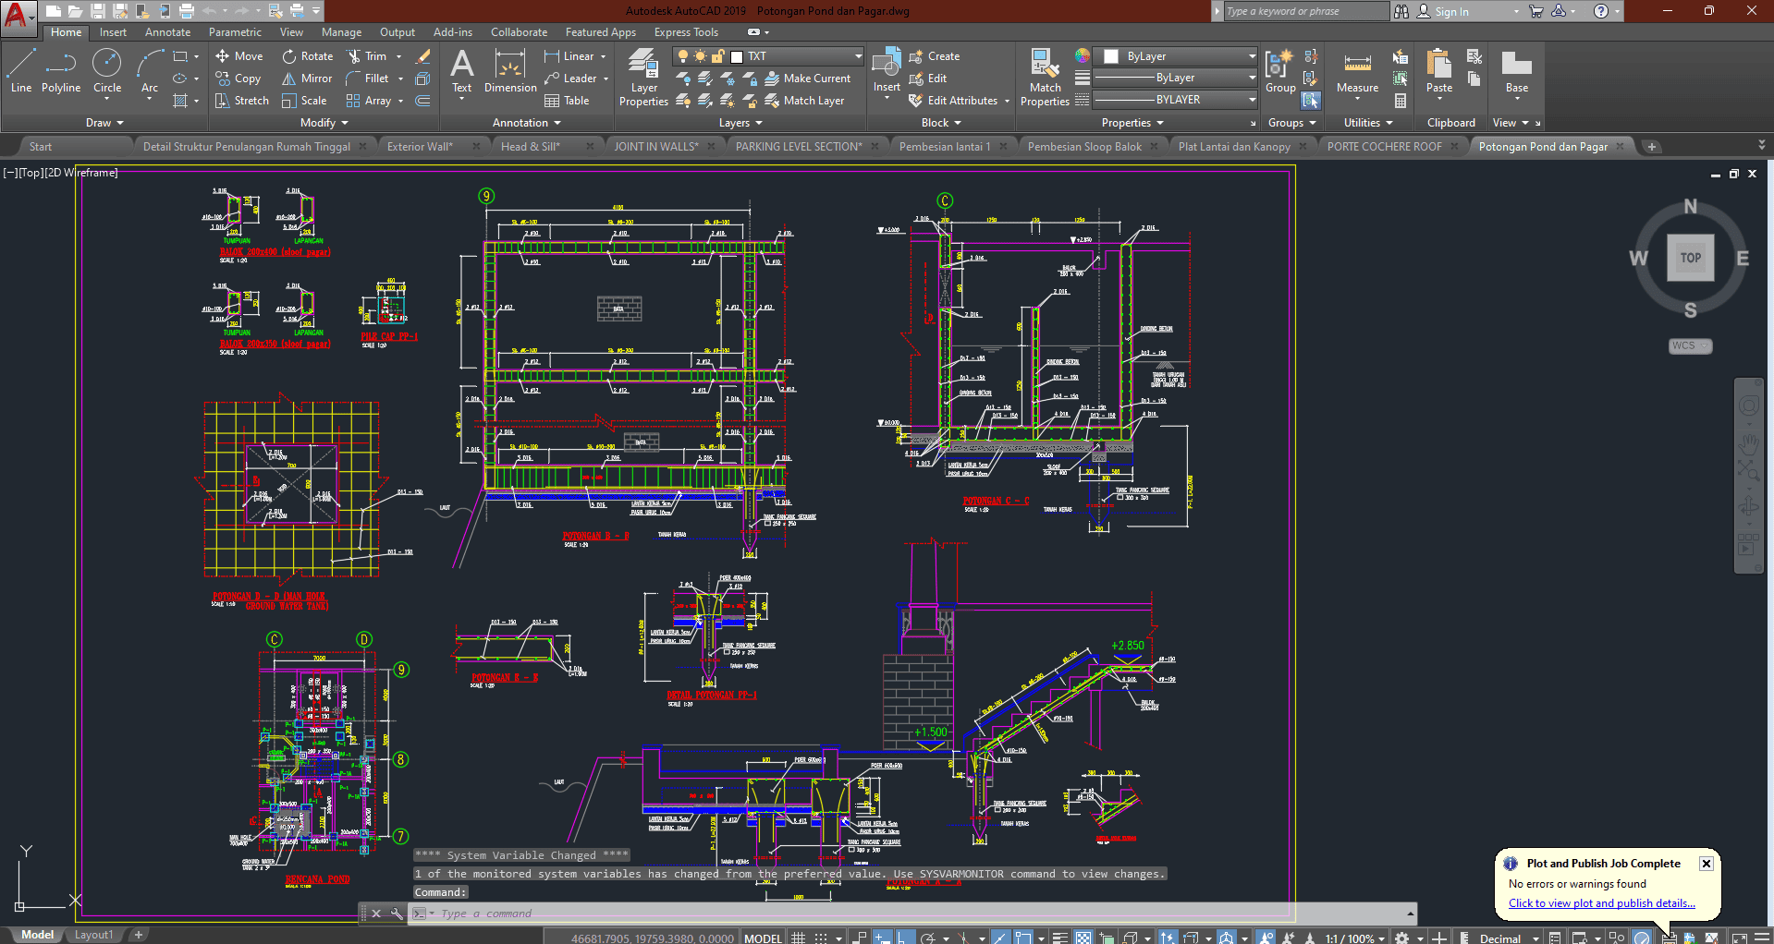The height and width of the screenshot is (944, 1774).
Task: Open the Annotate ribbon tab
Action: [x=167, y=32]
